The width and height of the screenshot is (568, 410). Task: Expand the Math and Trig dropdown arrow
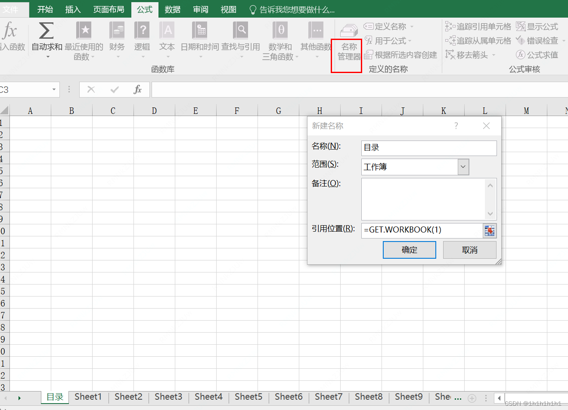(x=297, y=57)
